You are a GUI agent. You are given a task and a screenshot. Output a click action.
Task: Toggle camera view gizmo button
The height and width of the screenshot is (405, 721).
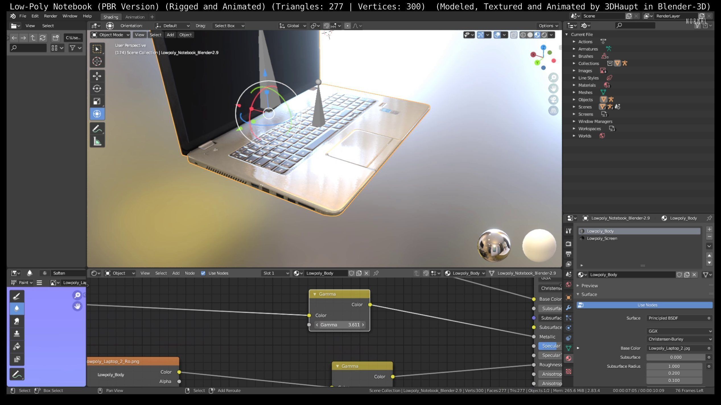(553, 100)
